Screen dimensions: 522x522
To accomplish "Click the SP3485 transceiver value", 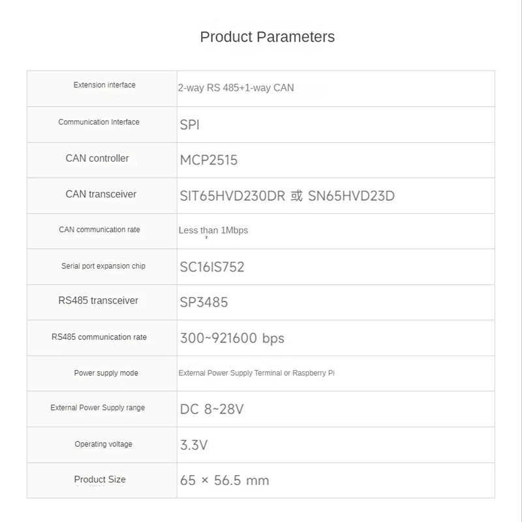I will pyautogui.click(x=204, y=303).
